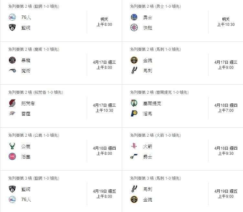The height and width of the screenshot is (212, 243).
Task: Select the Toronto Raptors logo
Action: (12, 60)
